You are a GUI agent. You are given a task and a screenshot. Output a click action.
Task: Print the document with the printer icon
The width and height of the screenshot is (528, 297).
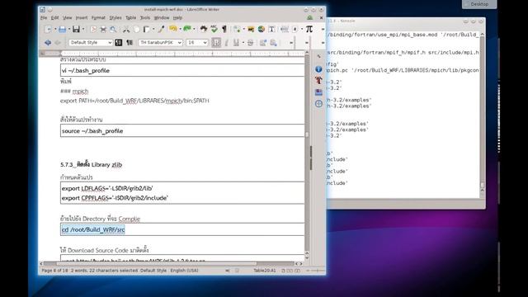(103, 30)
